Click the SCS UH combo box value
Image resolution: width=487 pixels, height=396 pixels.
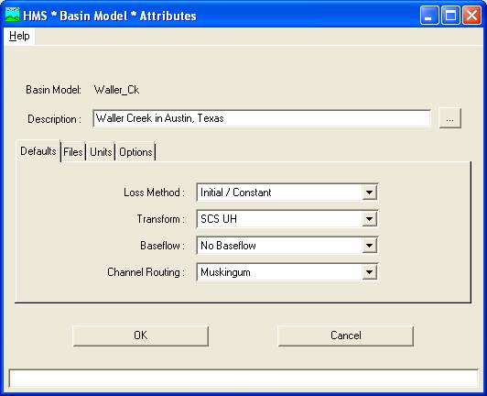(x=287, y=219)
